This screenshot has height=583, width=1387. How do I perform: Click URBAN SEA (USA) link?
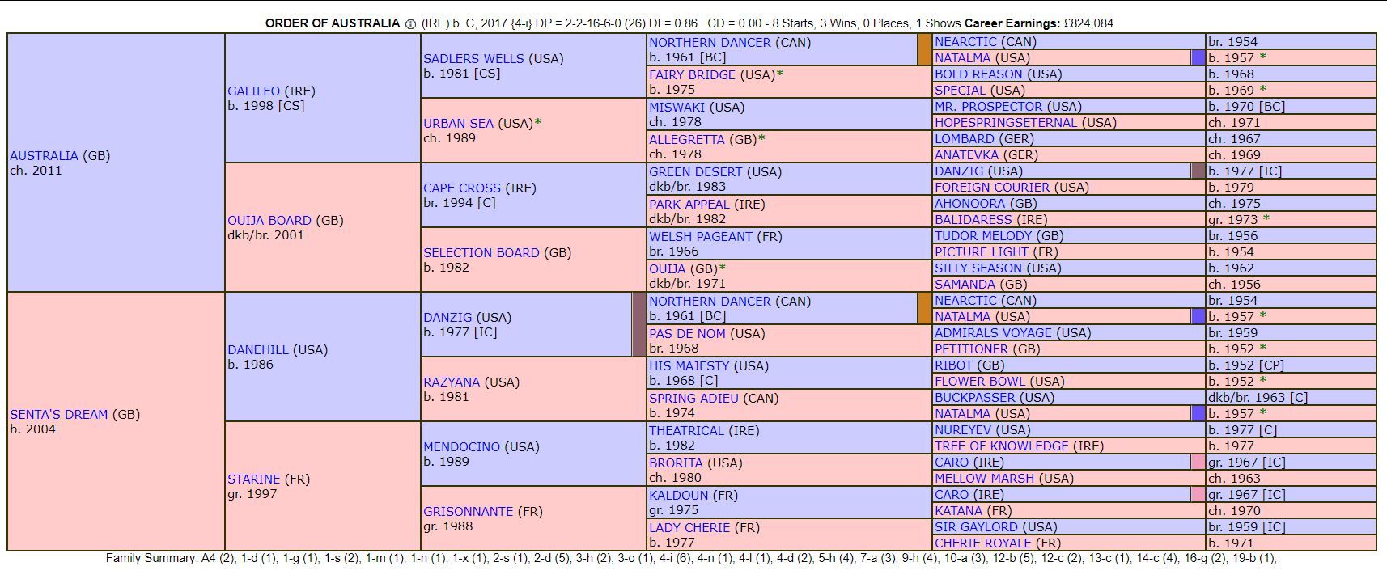pyautogui.click(x=458, y=123)
